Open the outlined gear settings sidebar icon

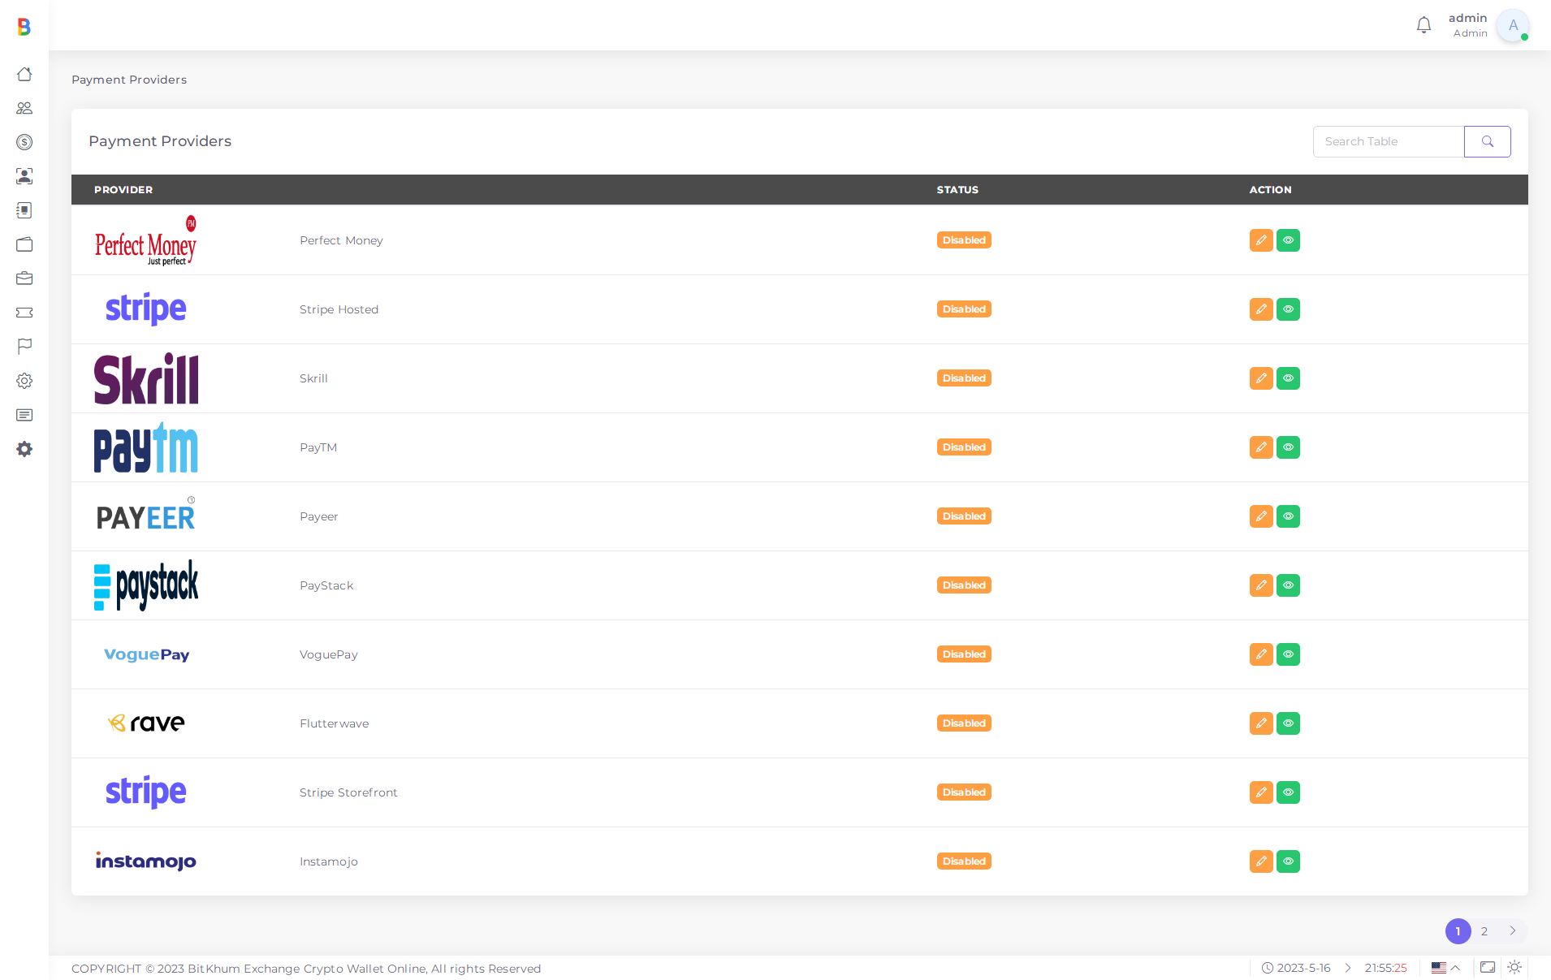(24, 381)
